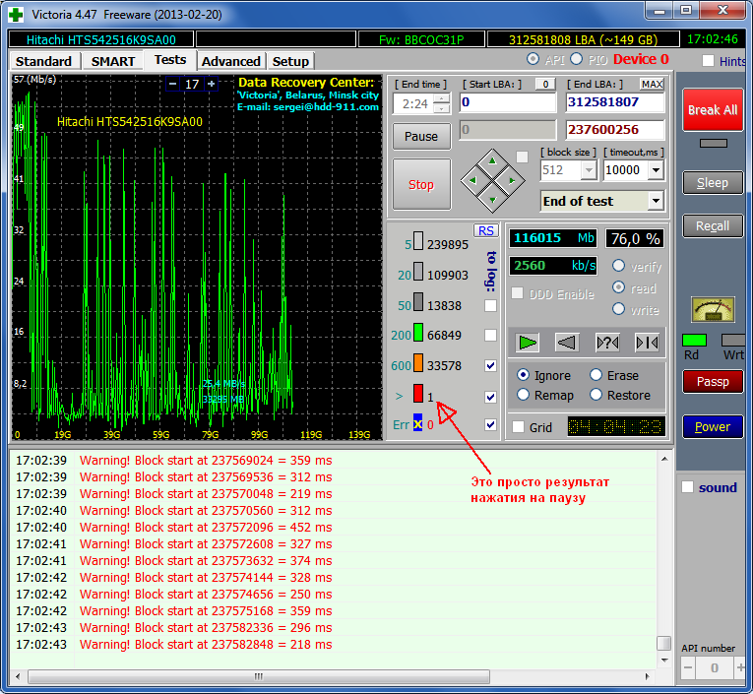Select the Remap radio option
Screen dimensions: 753x694
(x=523, y=395)
